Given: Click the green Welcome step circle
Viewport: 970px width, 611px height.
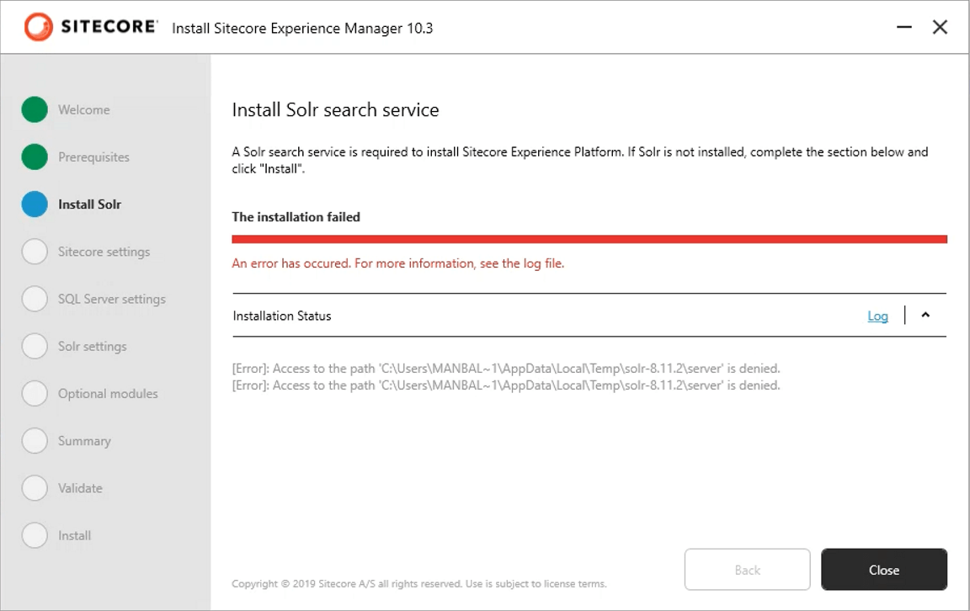Looking at the screenshot, I should [35, 109].
